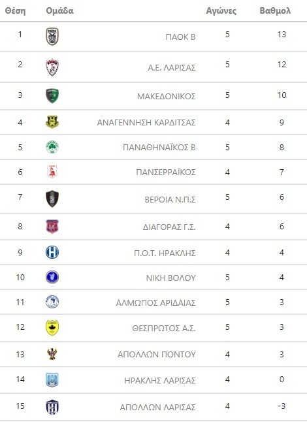
Task: Click the Νίκη Βόλου round blue badge
Action: [x=52, y=277]
